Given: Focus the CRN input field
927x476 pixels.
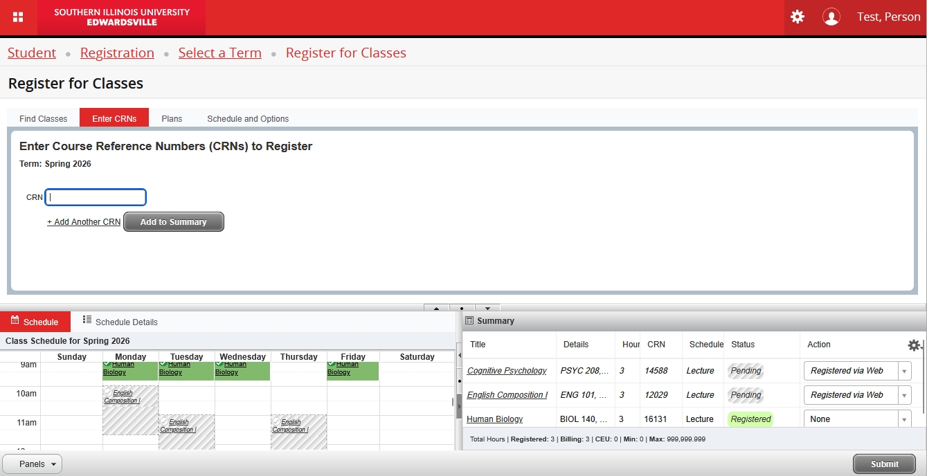Looking at the screenshot, I should point(96,197).
